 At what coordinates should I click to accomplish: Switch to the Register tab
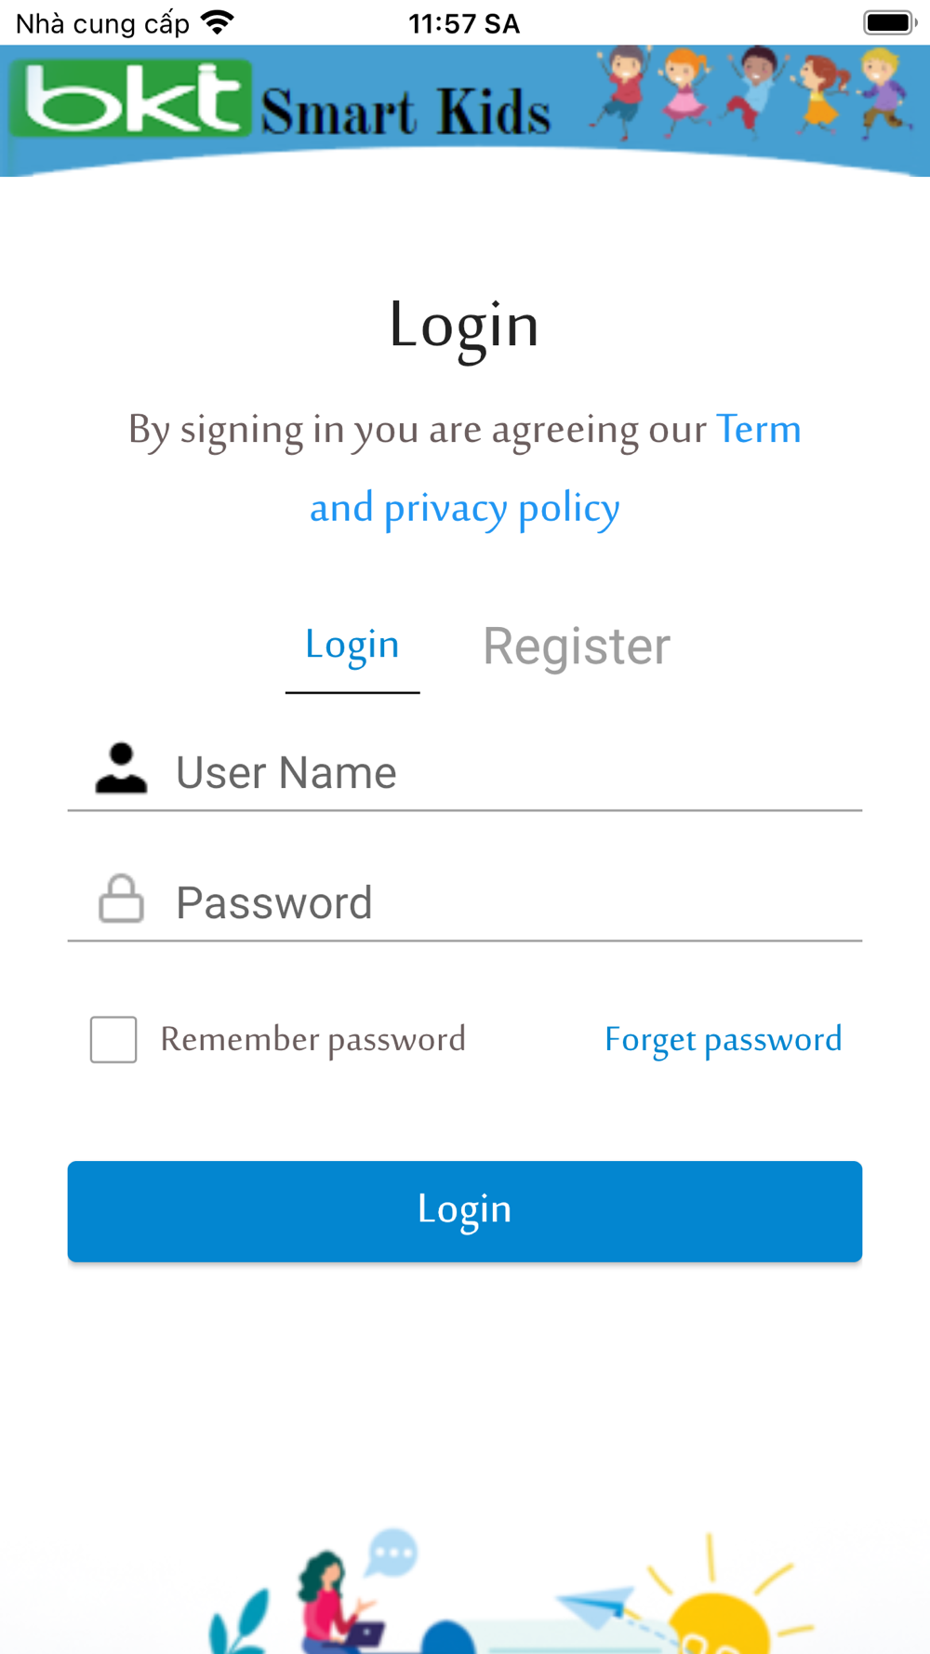[576, 646]
